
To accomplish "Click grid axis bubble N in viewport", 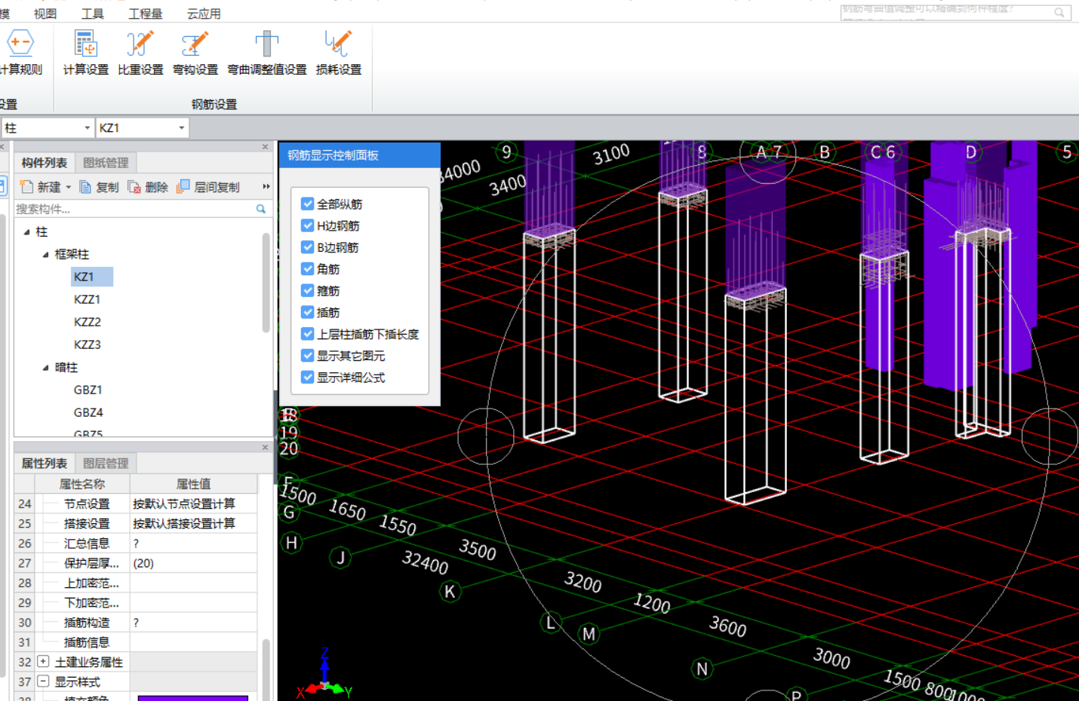I will 702,669.
